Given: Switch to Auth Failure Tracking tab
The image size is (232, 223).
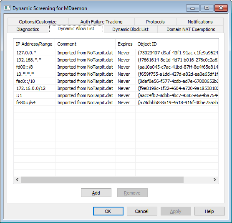Looking at the screenshot, I should 101,22.
